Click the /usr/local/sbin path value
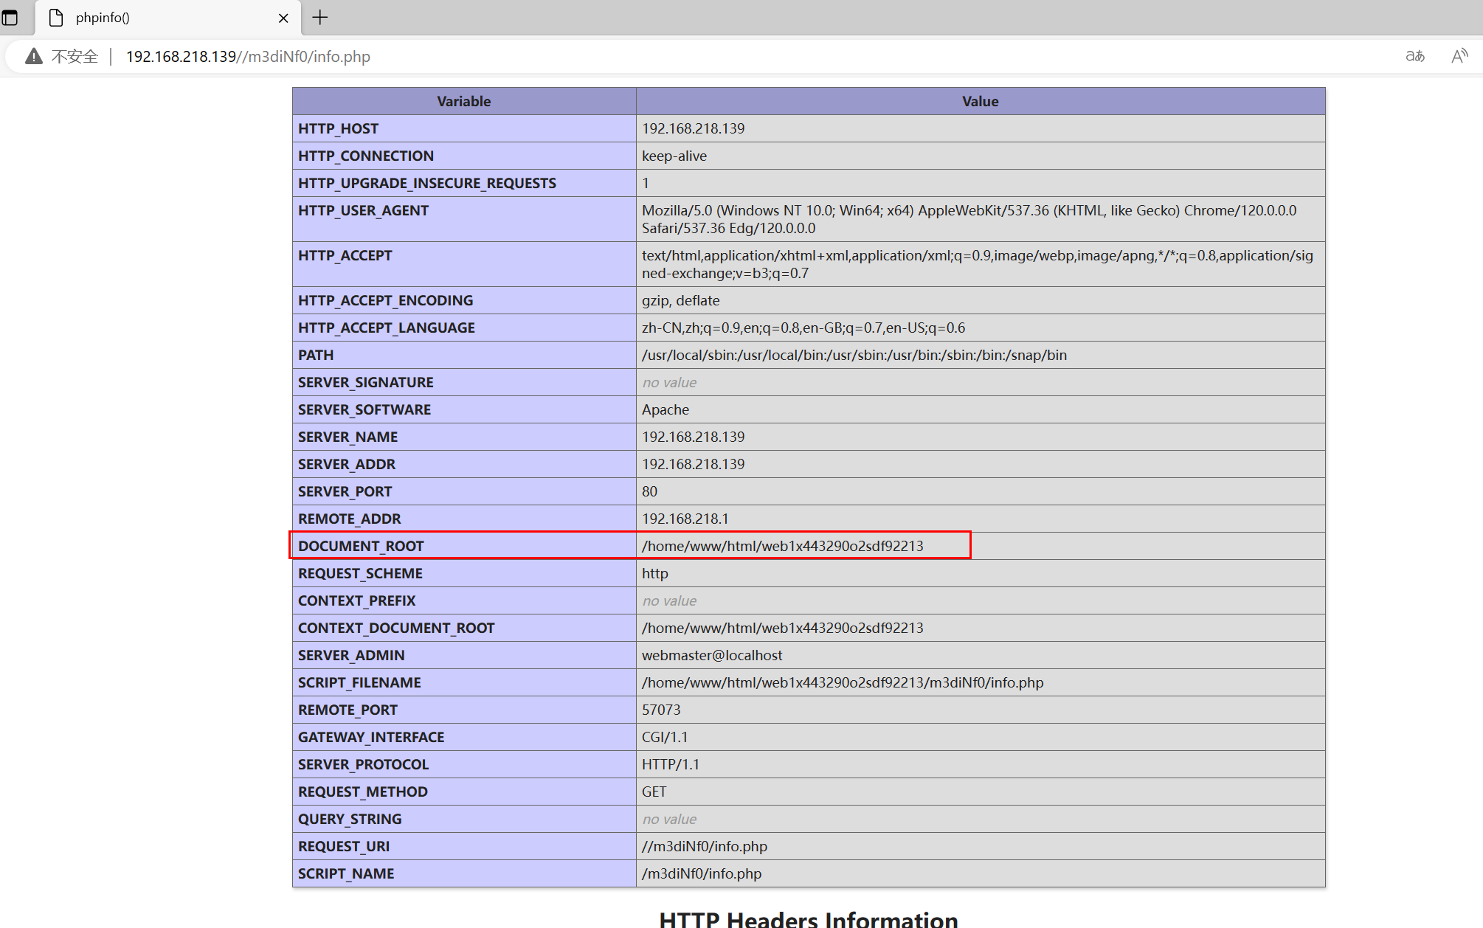Screen dimensions: 1483x928 854,355
